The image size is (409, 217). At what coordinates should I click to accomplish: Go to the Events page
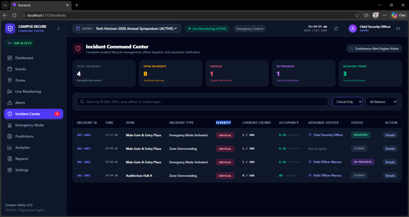click(33, 69)
